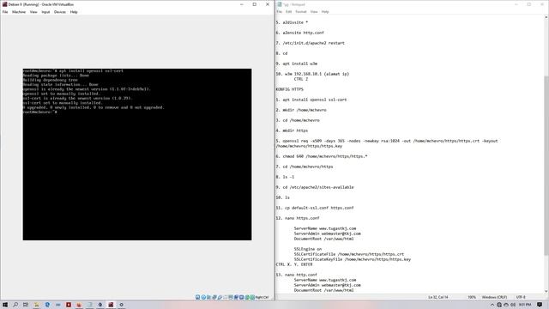The height and width of the screenshot is (309, 549).
Task: Click 'SSLCertificateKeyFile' line in Notepad
Action: point(353,259)
